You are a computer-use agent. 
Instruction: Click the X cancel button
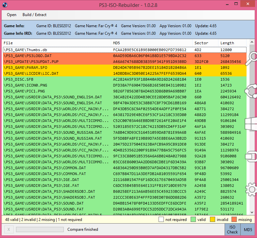pyautogui.click(x=9, y=229)
